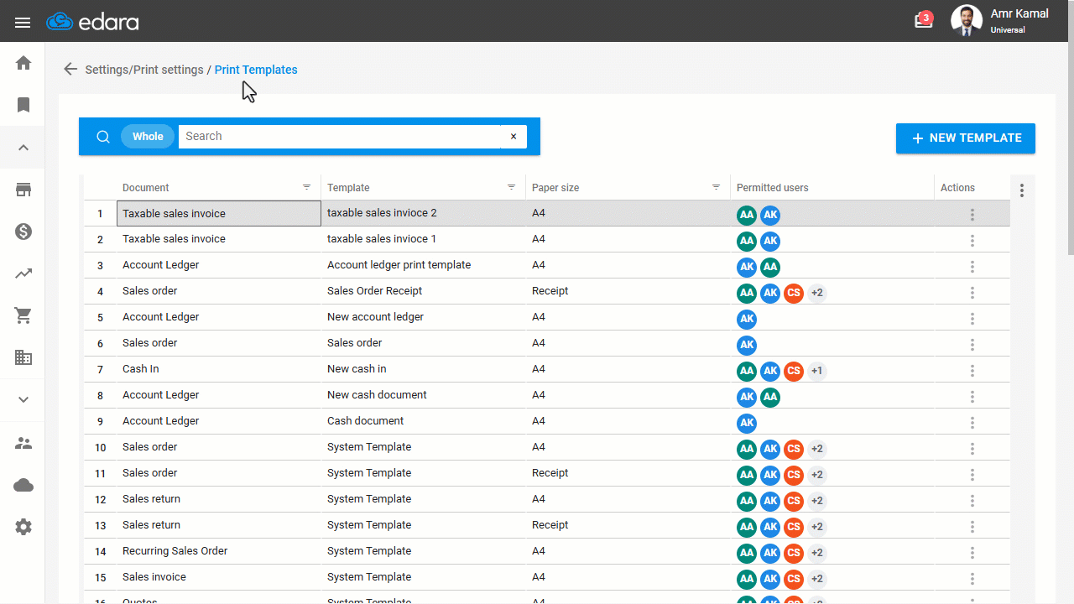Image resolution: width=1074 pixels, height=604 pixels.
Task: Open table options menu near Actions header
Action: (1022, 190)
